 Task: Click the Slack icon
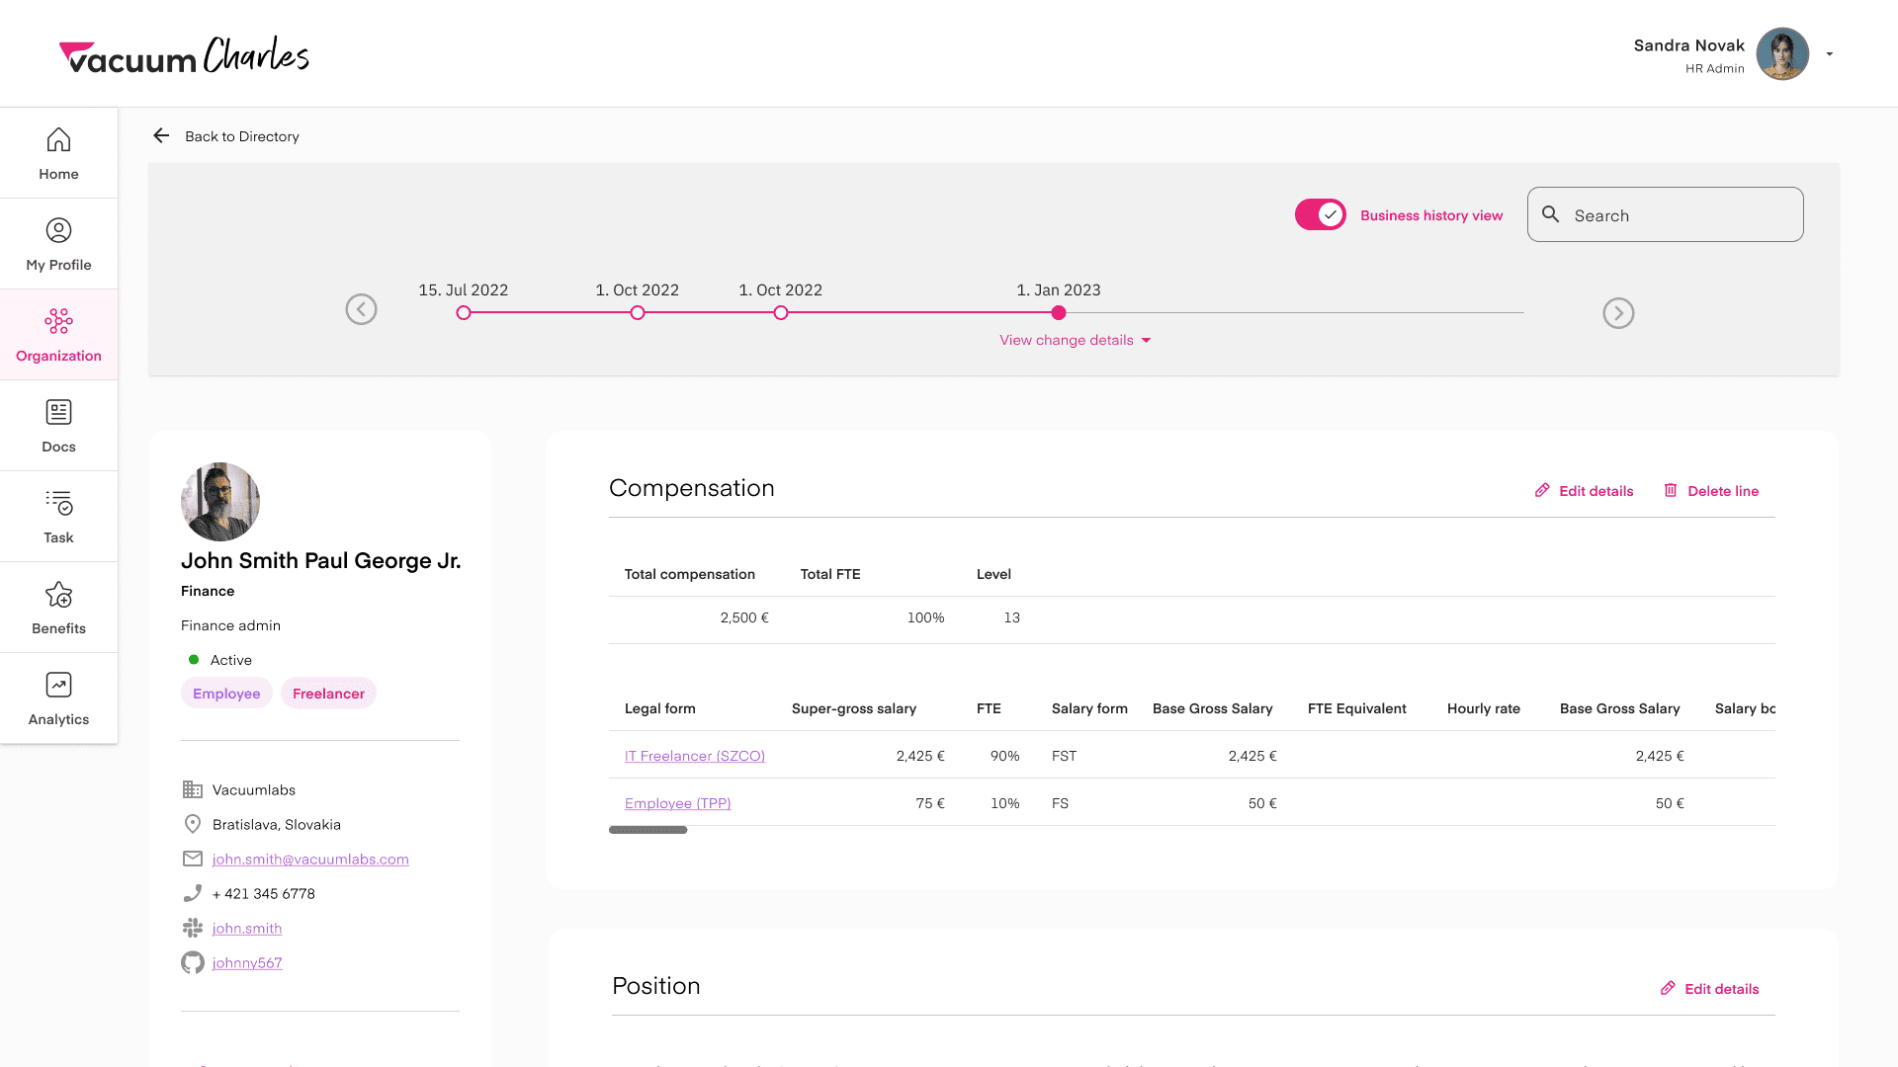point(193,928)
